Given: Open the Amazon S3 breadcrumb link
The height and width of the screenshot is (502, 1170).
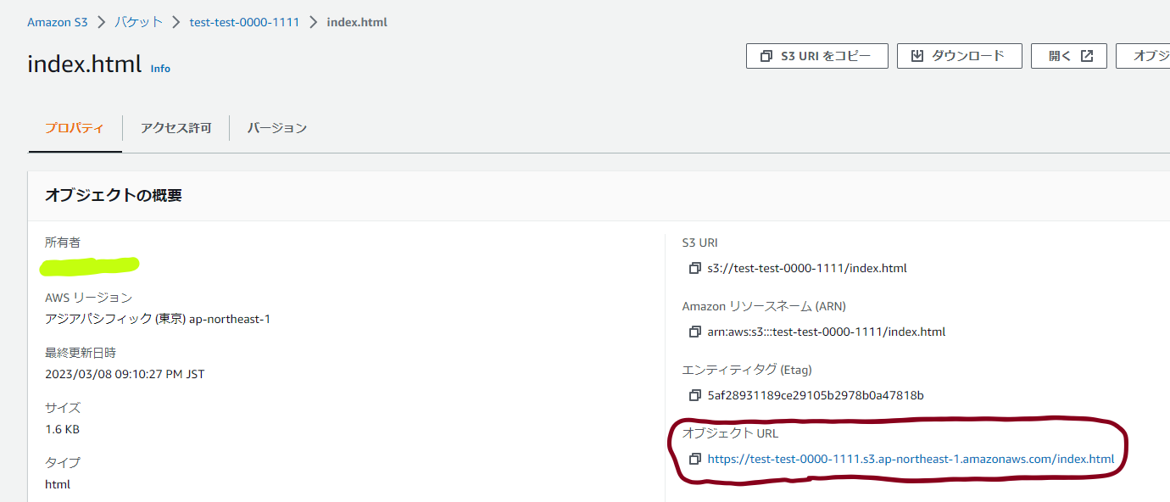Looking at the screenshot, I should (x=58, y=22).
